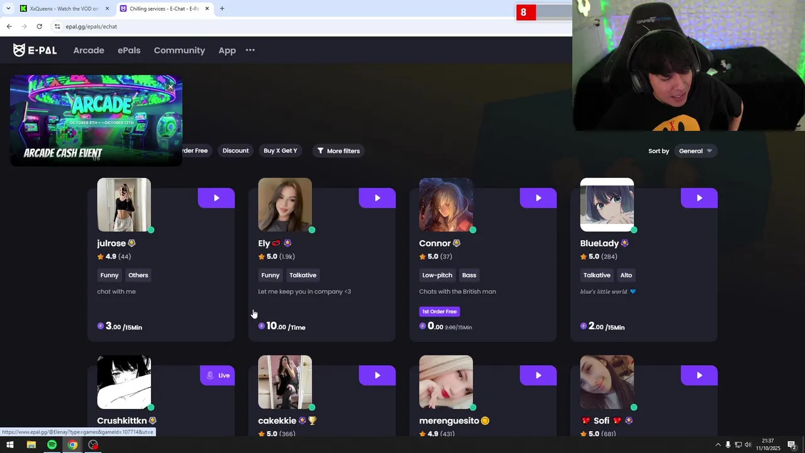805x453 pixels.
Task: Click Connor's 1st Order Free badge
Action: [440, 311]
